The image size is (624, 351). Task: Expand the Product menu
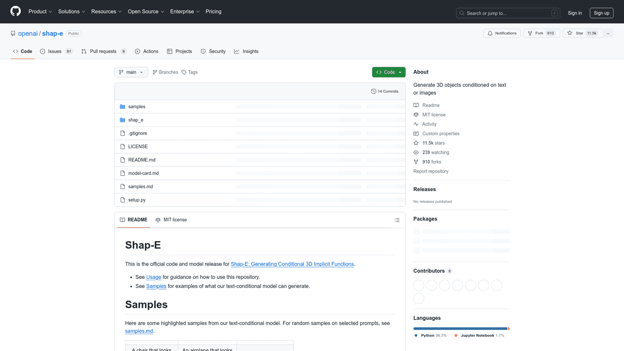click(x=40, y=11)
